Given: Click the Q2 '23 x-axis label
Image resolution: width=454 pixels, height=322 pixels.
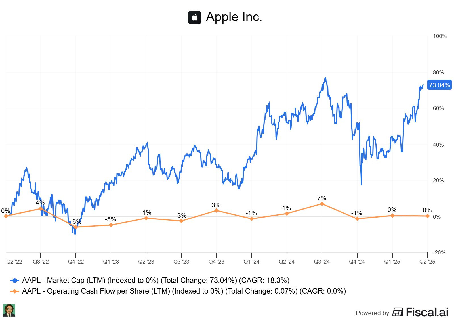Looking at the screenshot, I should [x=146, y=262].
